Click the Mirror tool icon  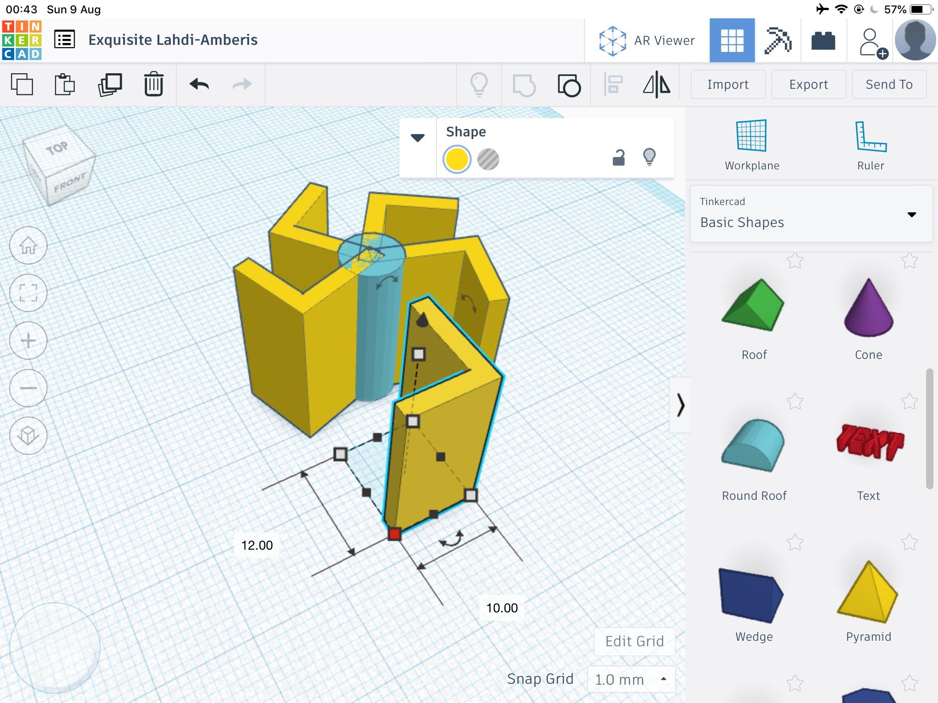point(657,85)
